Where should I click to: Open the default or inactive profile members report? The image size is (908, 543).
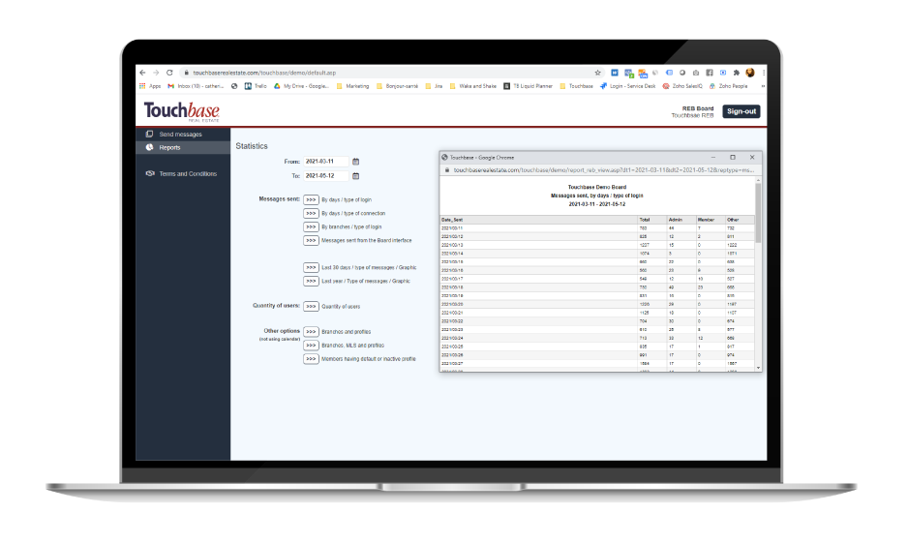pos(311,359)
